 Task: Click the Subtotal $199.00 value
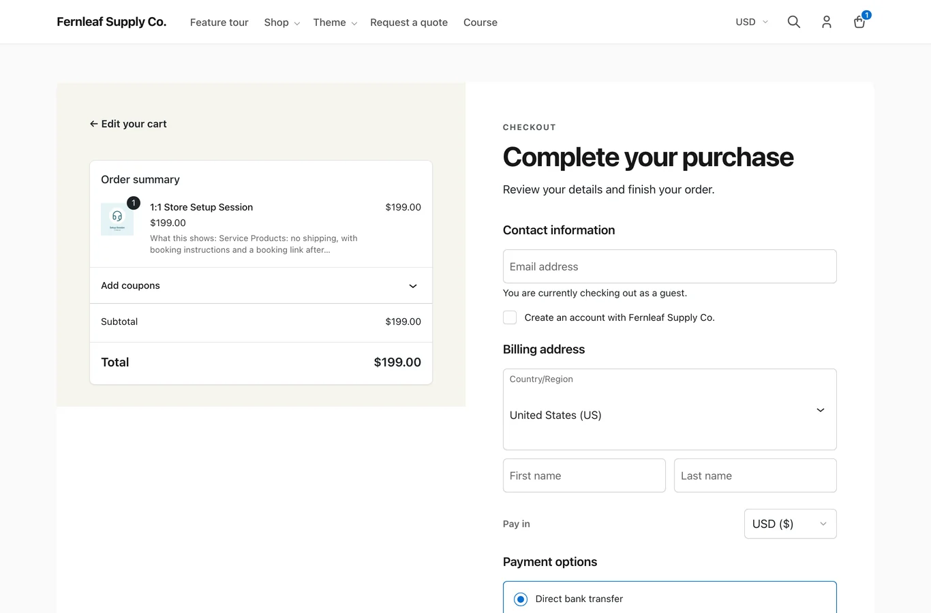click(403, 321)
